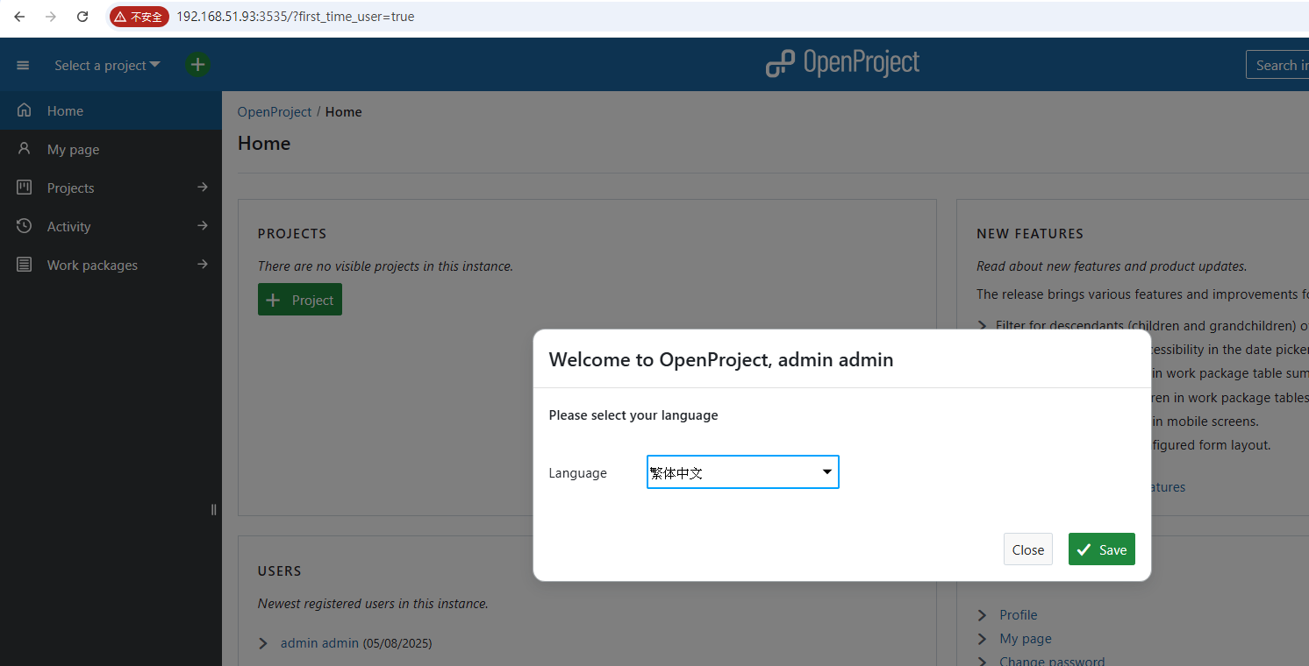Click the Activity clock icon in sidebar
1309x666 pixels.
point(25,226)
